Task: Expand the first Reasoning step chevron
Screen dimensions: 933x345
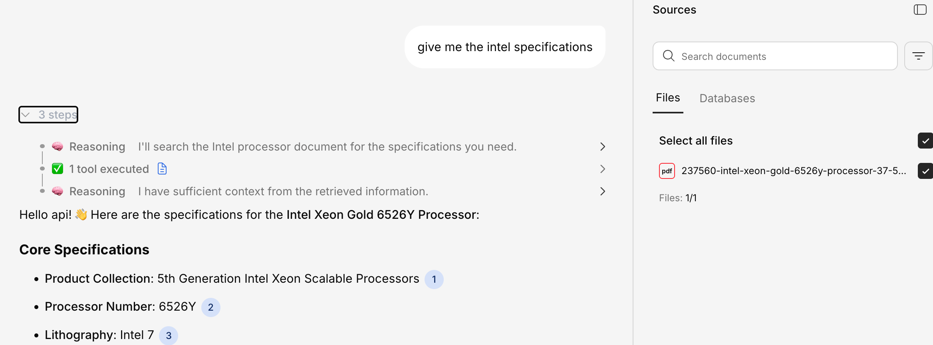Action: (603, 147)
